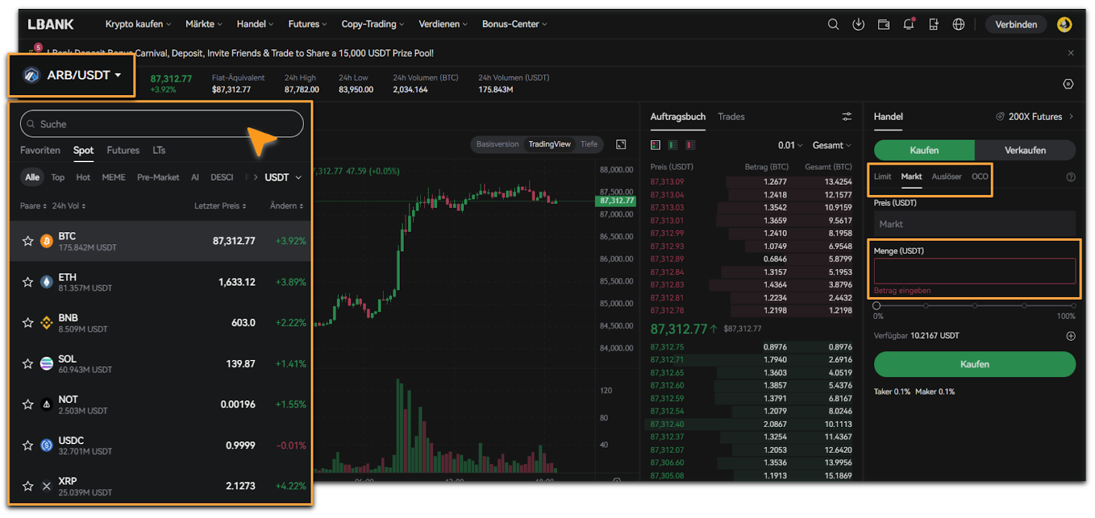Click the sell order row priced 87,313.09

pos(751,182)
